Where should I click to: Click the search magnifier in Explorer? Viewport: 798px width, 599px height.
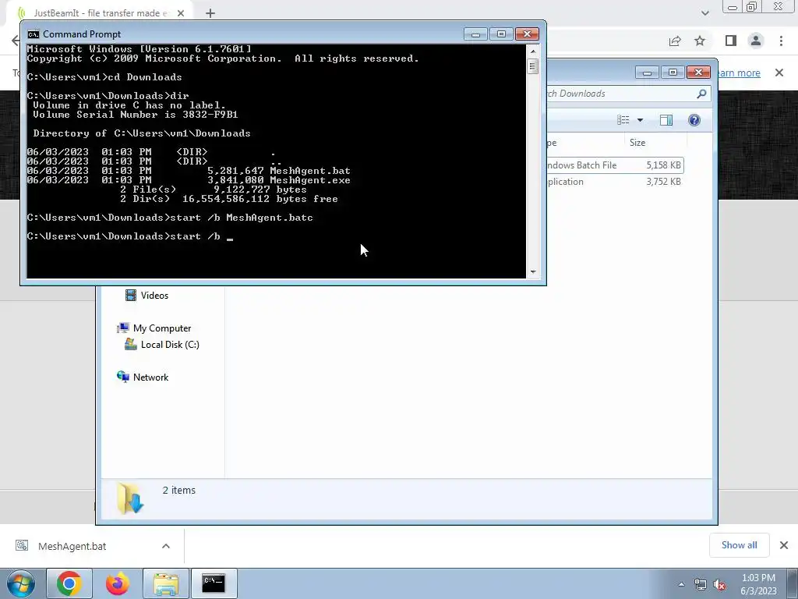[x=702, y=94]
